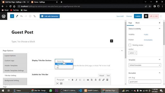Click the Edit with Elementor button
The image size is (165, 93).
click(50, 16)
